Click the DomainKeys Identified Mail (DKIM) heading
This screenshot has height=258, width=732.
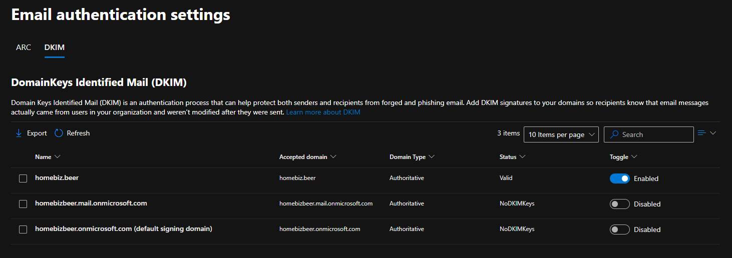[99, 82]
